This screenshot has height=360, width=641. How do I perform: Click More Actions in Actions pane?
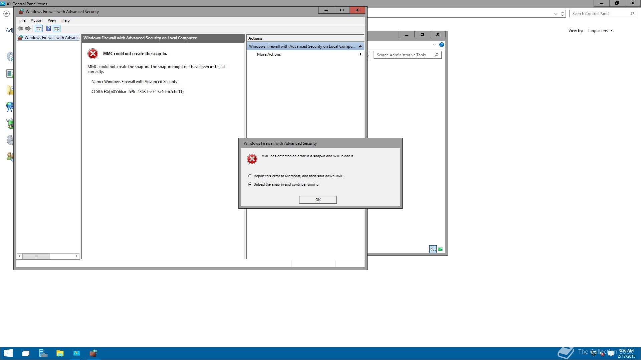pos(269,54)
